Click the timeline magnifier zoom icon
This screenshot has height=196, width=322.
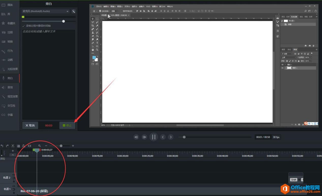pos(39,146)
